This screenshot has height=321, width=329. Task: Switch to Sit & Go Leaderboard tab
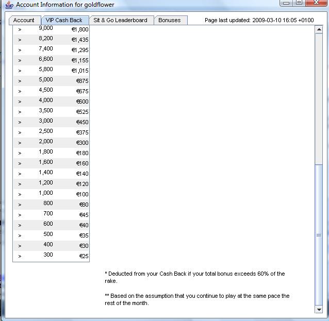(x=121, y=20)
